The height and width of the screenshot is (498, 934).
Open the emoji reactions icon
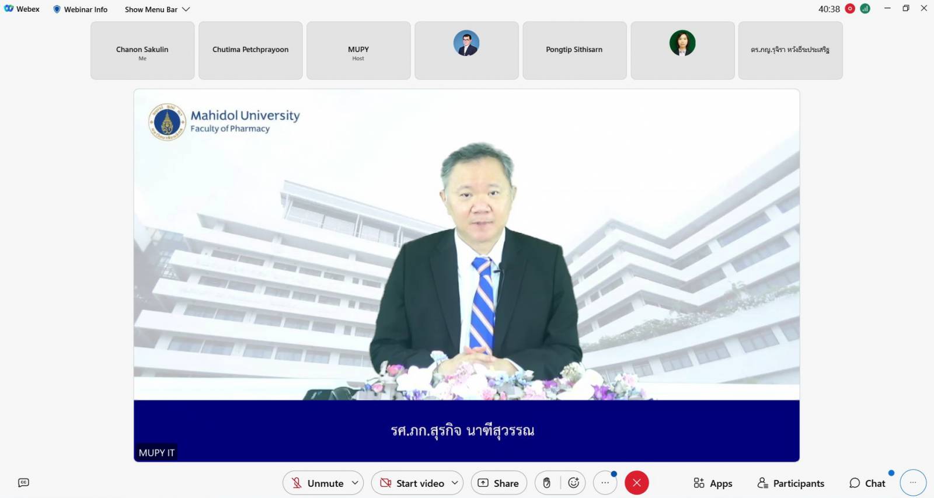click(573, 483)
